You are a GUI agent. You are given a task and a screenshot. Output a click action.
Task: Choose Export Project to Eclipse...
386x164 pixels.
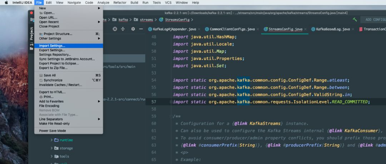[69, 64]
